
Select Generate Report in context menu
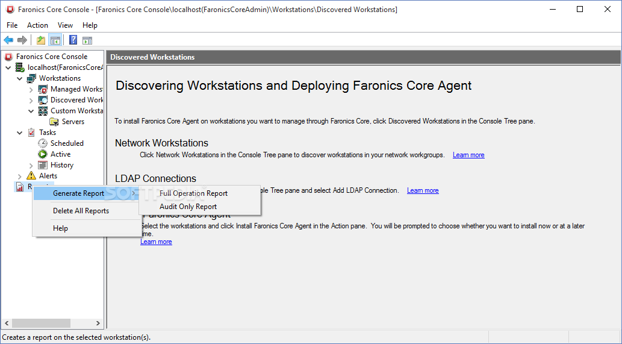click(x=86, y=193)
